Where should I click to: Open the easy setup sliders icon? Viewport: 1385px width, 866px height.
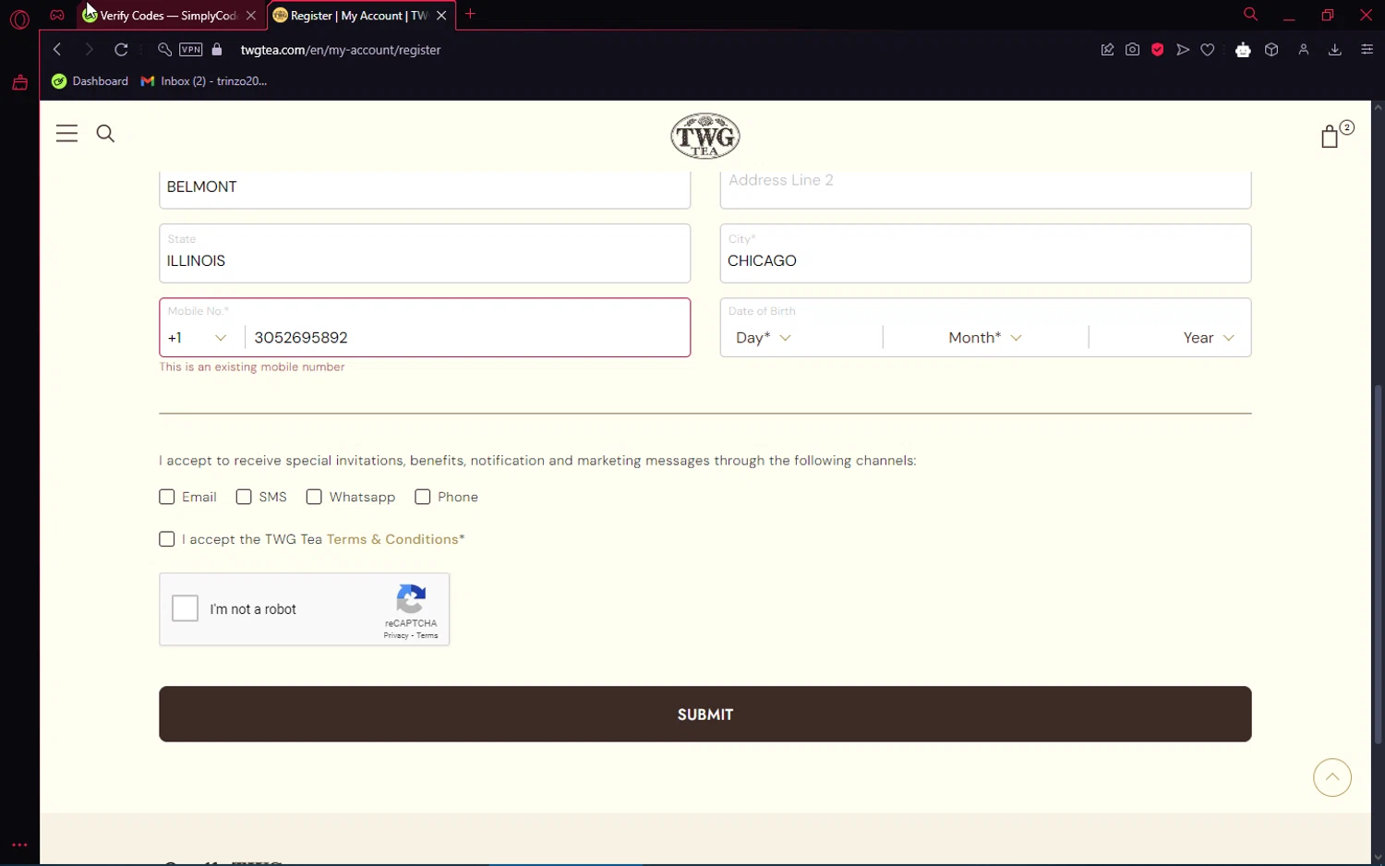pyautogui.click(x=1367, y=50)
